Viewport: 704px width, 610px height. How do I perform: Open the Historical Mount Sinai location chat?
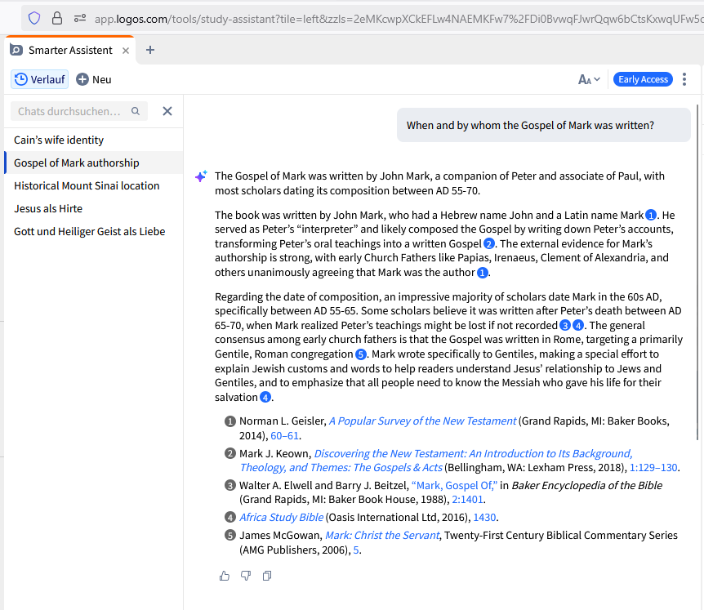click(x=93, y=186)
